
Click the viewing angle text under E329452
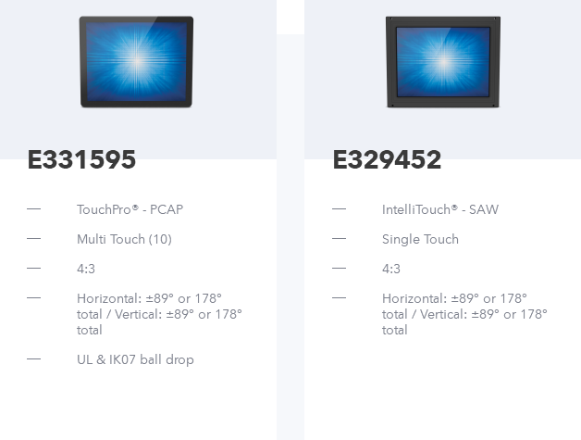pyautogui.click(x=464, y=314)
